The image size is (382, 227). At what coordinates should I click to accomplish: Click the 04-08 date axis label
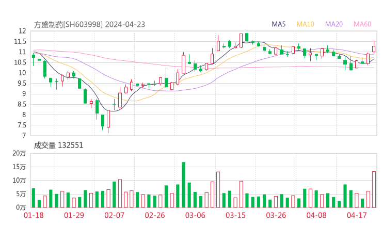click(316, 215)
